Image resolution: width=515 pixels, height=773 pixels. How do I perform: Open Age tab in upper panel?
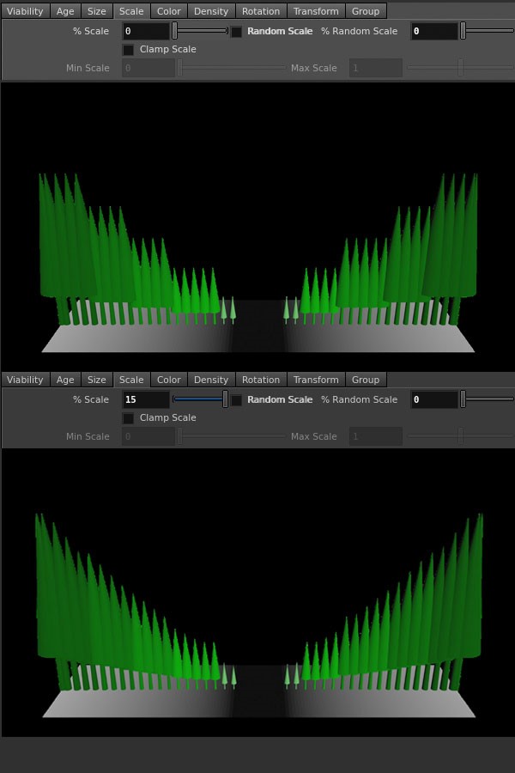tap(65, 11)
